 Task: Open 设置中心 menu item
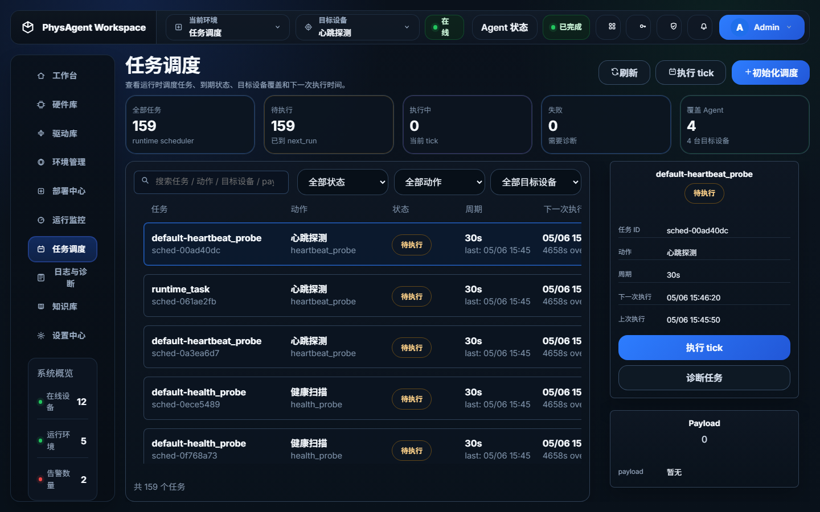(63, 336)
